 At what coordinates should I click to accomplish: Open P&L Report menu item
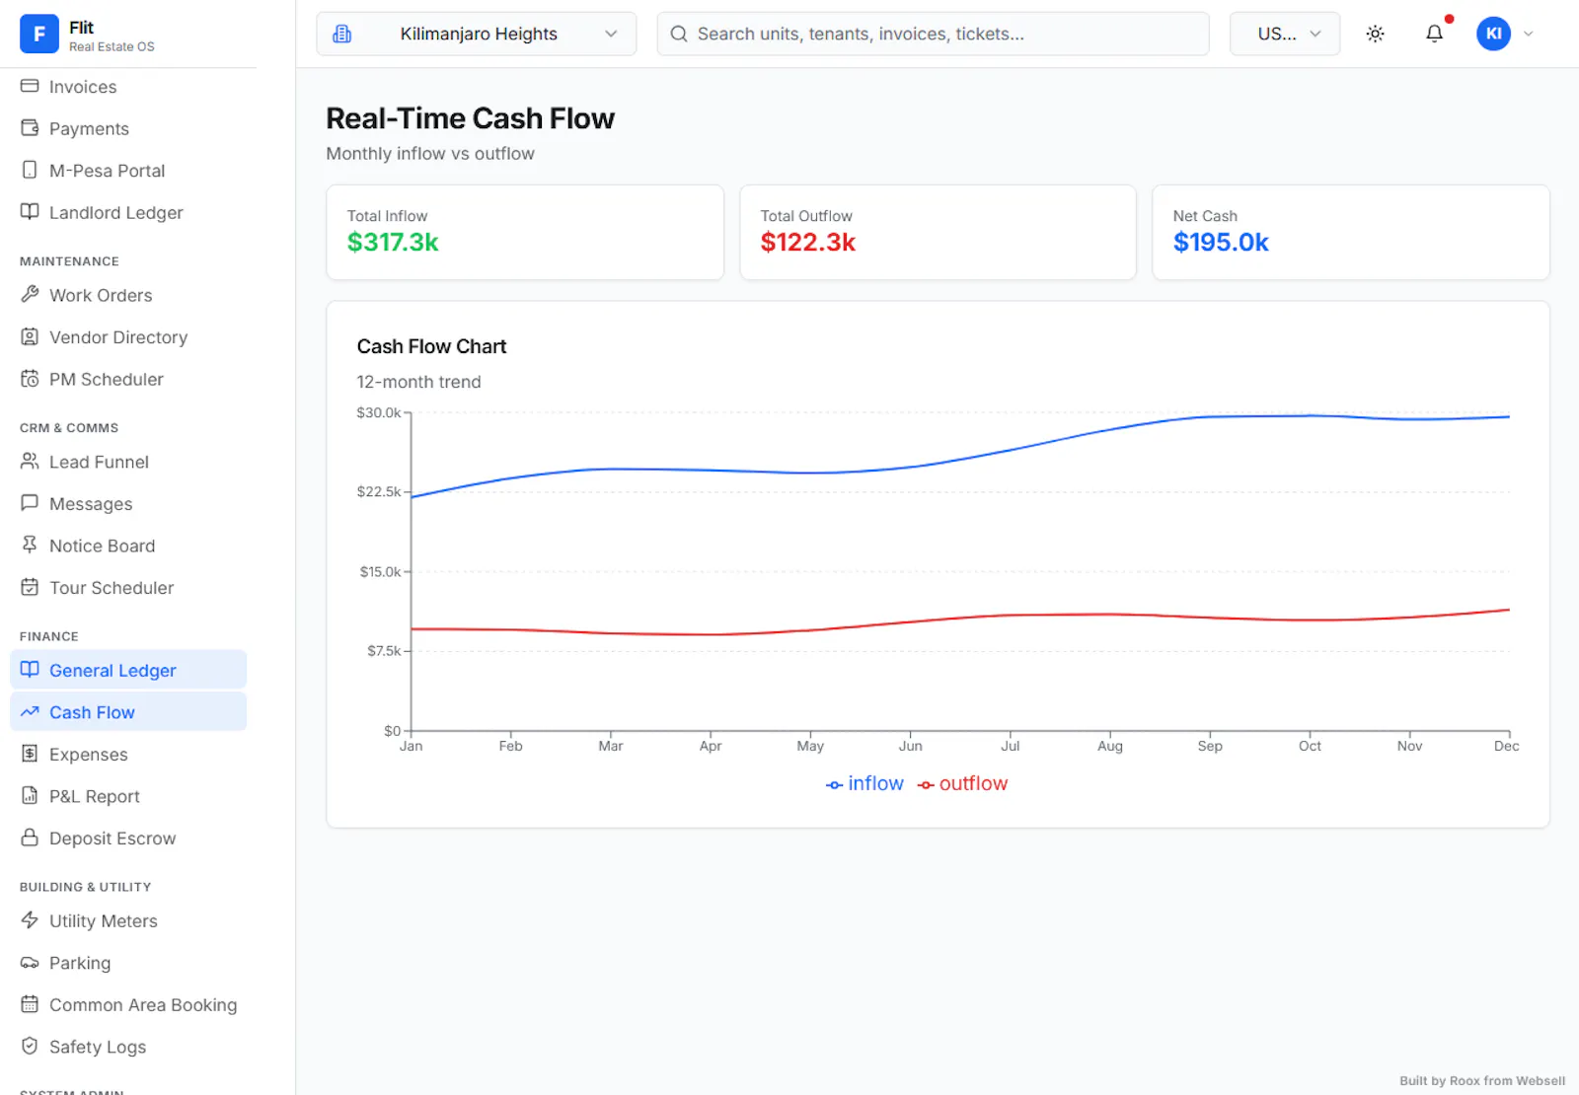[128, 796]
